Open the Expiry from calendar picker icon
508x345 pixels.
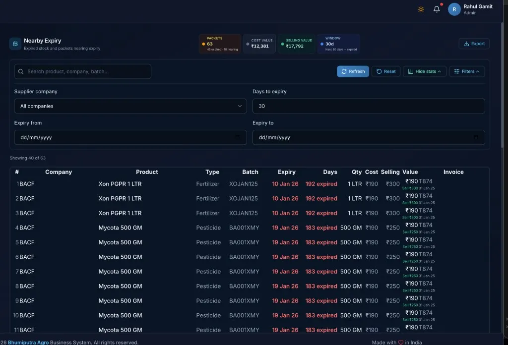coord(238,137)
